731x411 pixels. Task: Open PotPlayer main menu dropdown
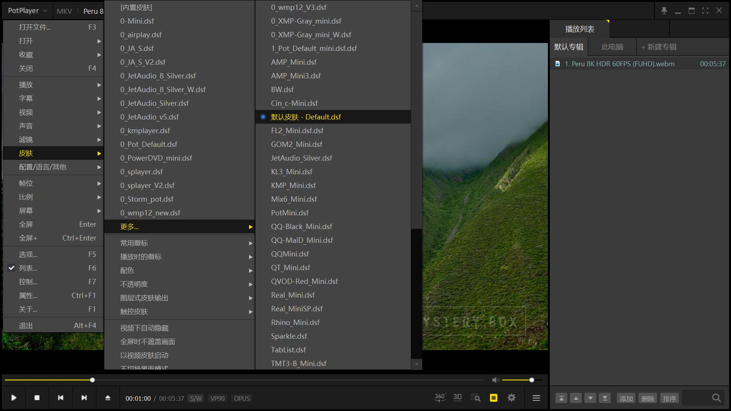pyautogui.click(x=27, y=11)
